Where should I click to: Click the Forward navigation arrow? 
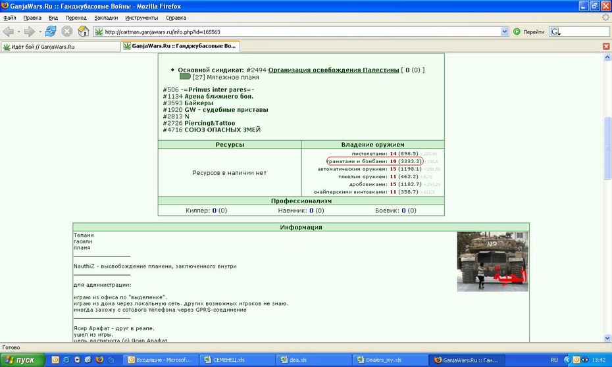click(x=29, y=32)
